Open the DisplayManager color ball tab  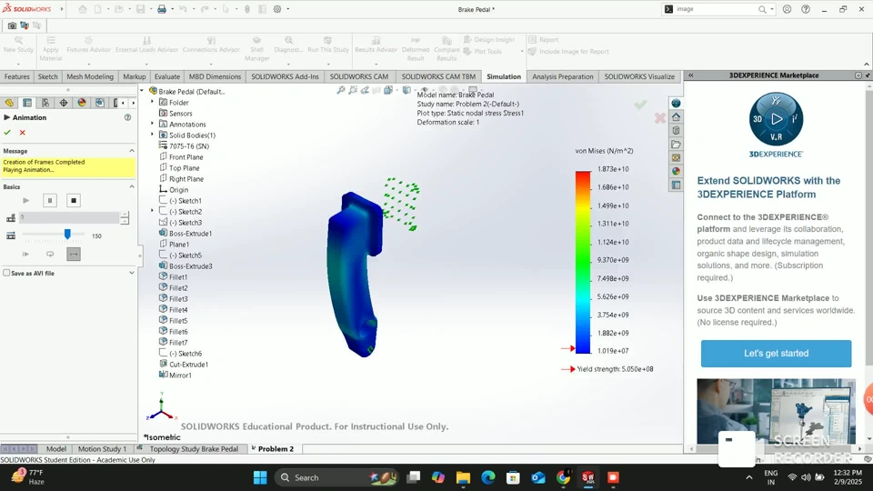tap(82, 103)
